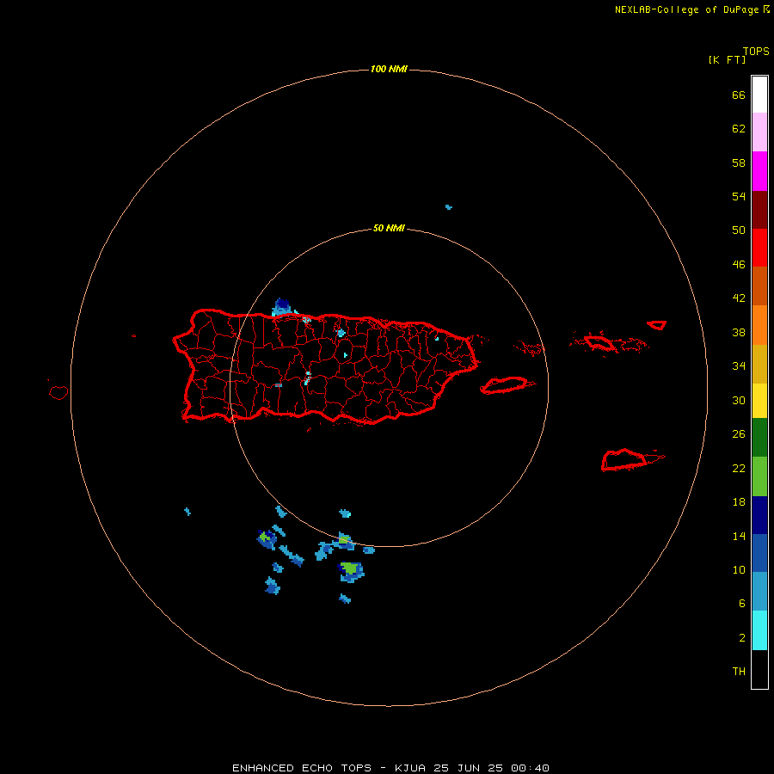Click the '50 NMI' range ring label
The width and height of the screenshot is (774, 774).
pyautogui.click(x=389, y=228)
